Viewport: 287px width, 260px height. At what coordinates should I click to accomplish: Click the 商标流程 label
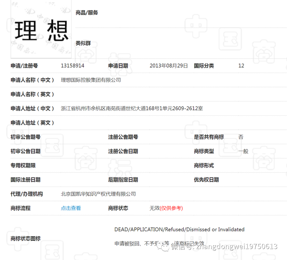pyautogui.click(x=20, y=208)
